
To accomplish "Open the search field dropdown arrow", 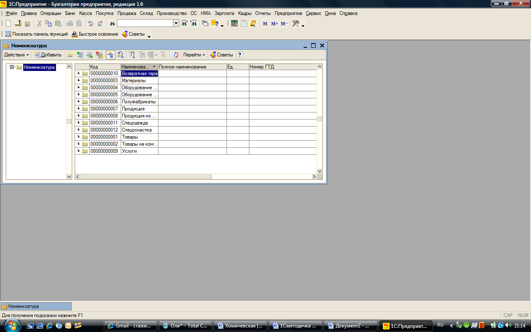I will (x=176, y=23).
